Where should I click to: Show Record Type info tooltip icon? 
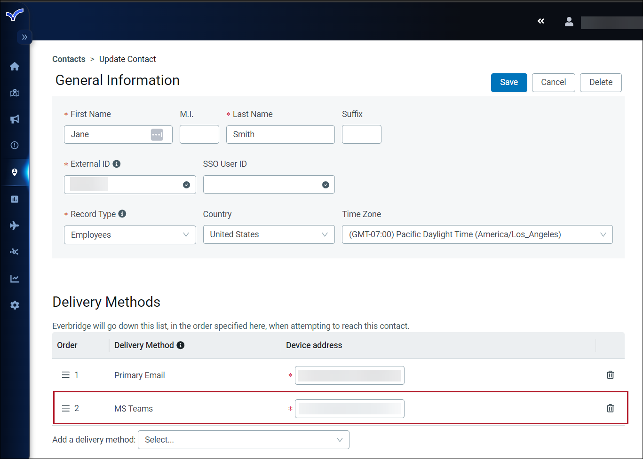coord(122,214)
